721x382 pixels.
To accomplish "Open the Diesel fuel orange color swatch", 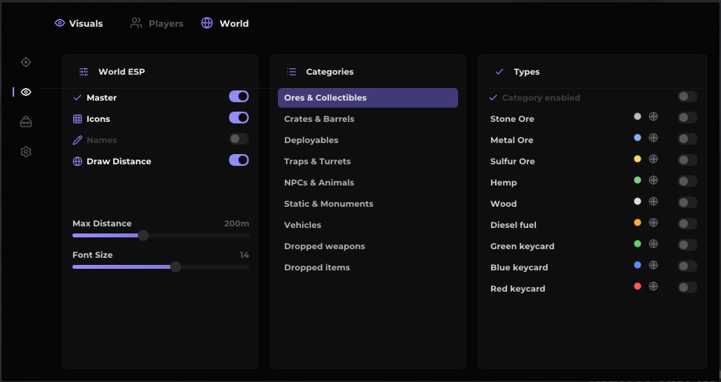I will (x=638, y=222).
